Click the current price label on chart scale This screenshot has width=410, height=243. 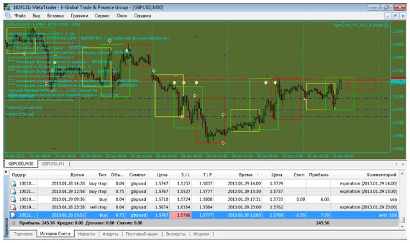[x=398, y=81]
